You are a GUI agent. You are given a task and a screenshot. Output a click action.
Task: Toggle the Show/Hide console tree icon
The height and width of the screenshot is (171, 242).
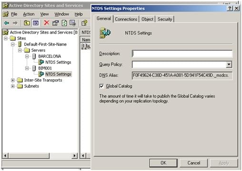tap(36, 23)
